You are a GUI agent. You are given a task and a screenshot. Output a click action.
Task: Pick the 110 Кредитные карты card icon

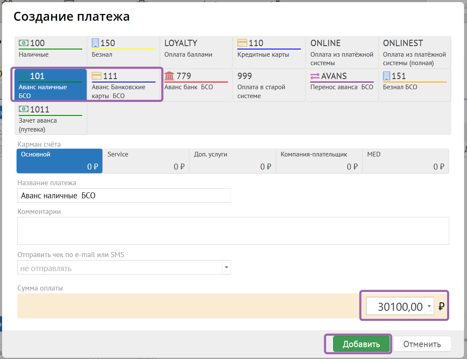click(x=242, y=43)
